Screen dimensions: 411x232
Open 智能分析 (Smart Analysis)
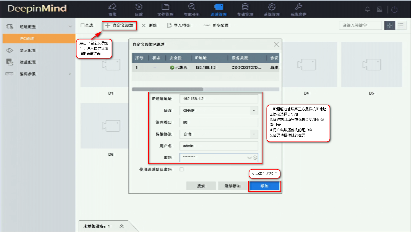click(191, 9)
